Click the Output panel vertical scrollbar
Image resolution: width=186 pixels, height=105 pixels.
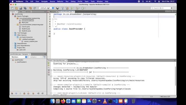point(176,76)
